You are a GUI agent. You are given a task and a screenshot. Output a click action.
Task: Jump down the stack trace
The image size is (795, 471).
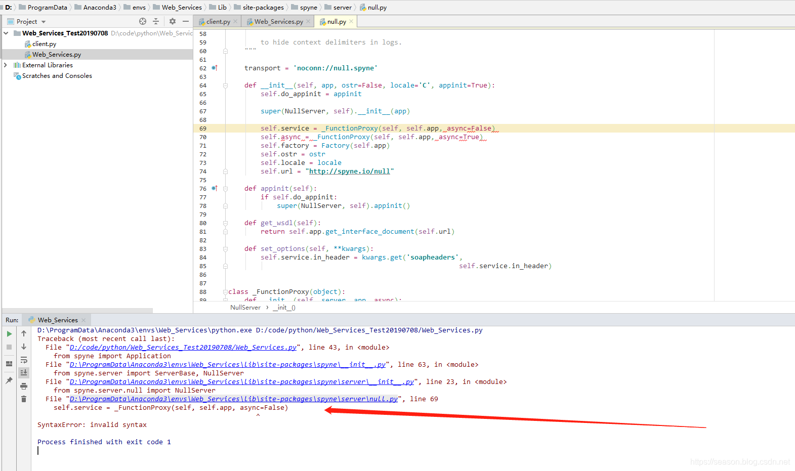point(24,347)
